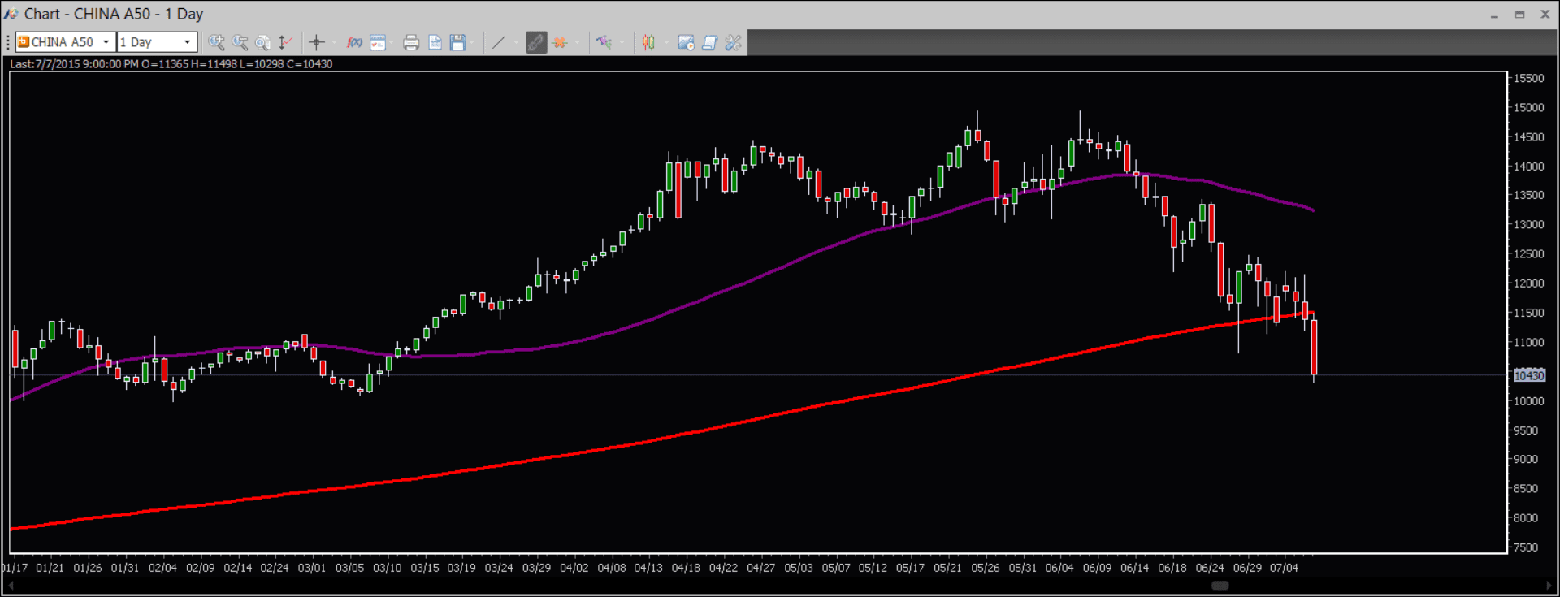Click the scrollbar left arrow button
The width and height of the screenshot is (1560, 597).
tap(11, 586)
